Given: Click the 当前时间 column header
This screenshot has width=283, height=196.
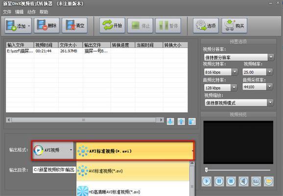Looking at the screenshot, I should [x=149, y=45].
